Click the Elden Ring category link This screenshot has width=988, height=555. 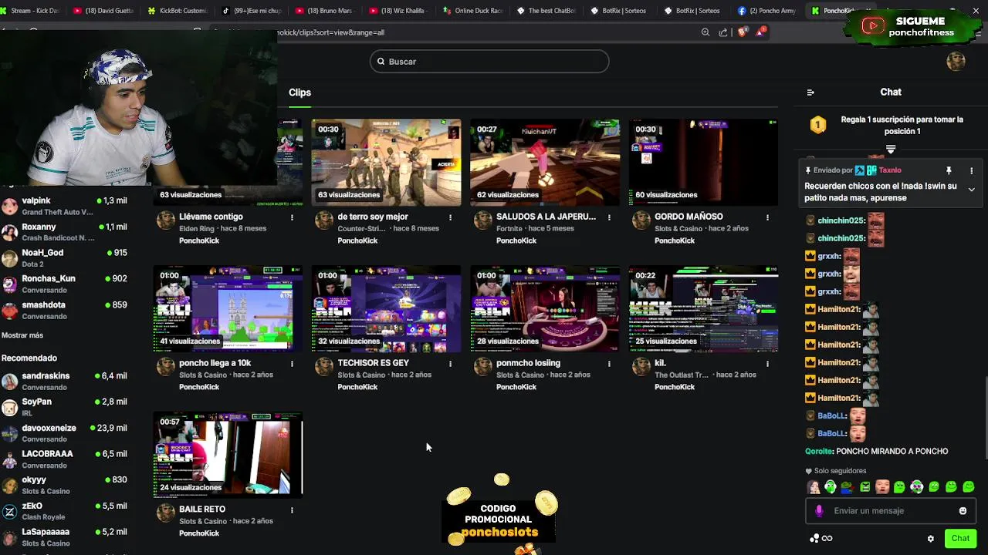click(x=197, y=229)
